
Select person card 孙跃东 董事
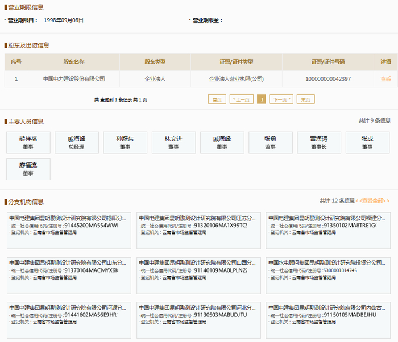(x=125, y=143)
